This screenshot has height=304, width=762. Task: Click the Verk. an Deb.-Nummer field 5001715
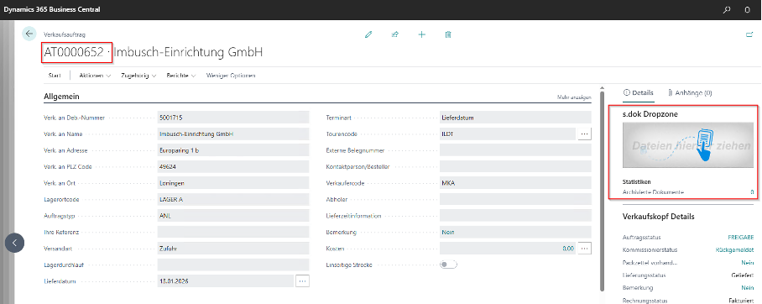(x=233, y=118)
